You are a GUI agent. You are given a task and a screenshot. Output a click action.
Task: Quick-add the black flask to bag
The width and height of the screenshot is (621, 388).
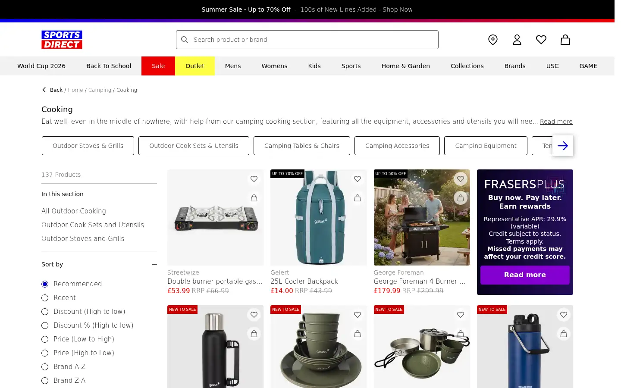tap(254, 334)
